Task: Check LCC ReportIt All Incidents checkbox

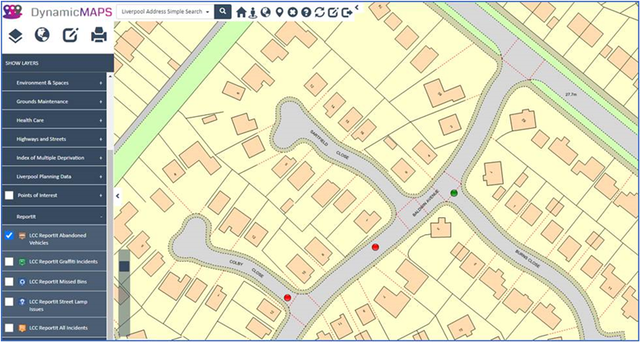Action: click(x=9, y=328)
